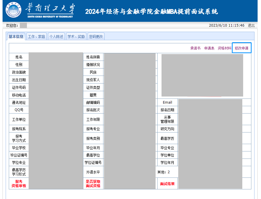Screen dimensions: 261x199
Task: Select the 外语水平 label cell
Action: click(x=93, y=172)
